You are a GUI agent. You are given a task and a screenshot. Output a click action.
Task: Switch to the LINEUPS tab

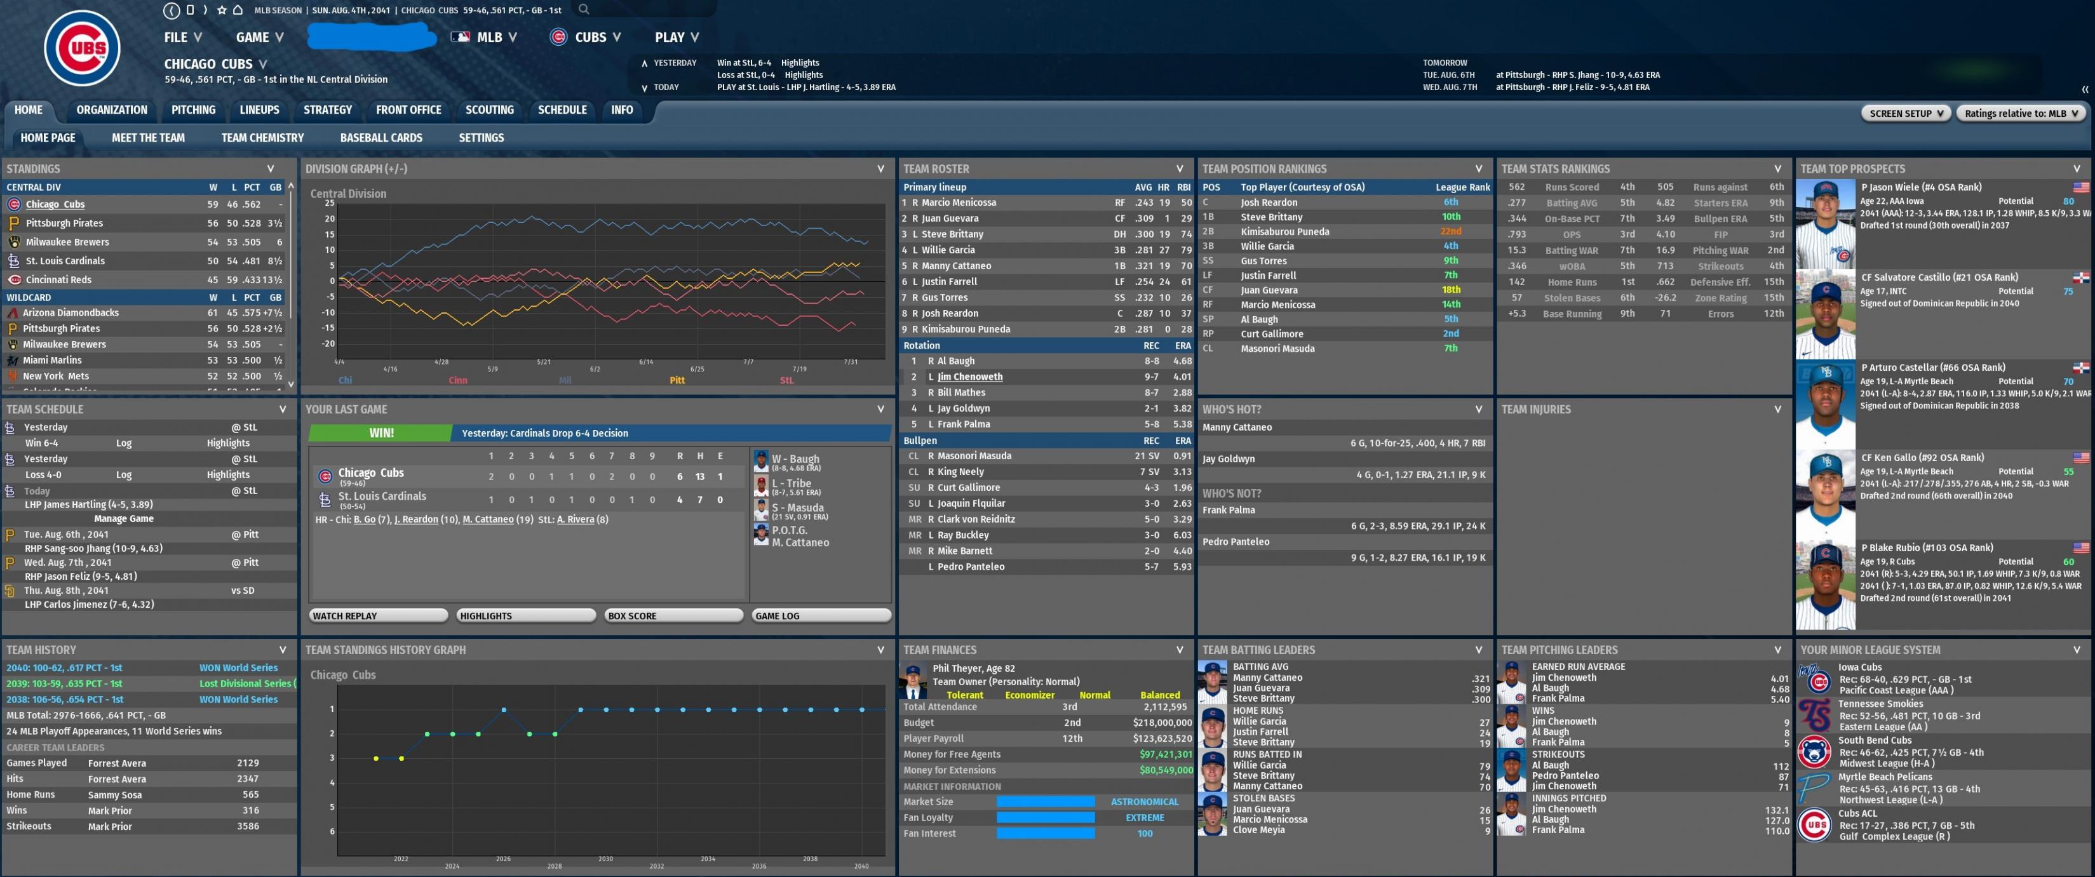pyautogui.click(x=259, y=110)
